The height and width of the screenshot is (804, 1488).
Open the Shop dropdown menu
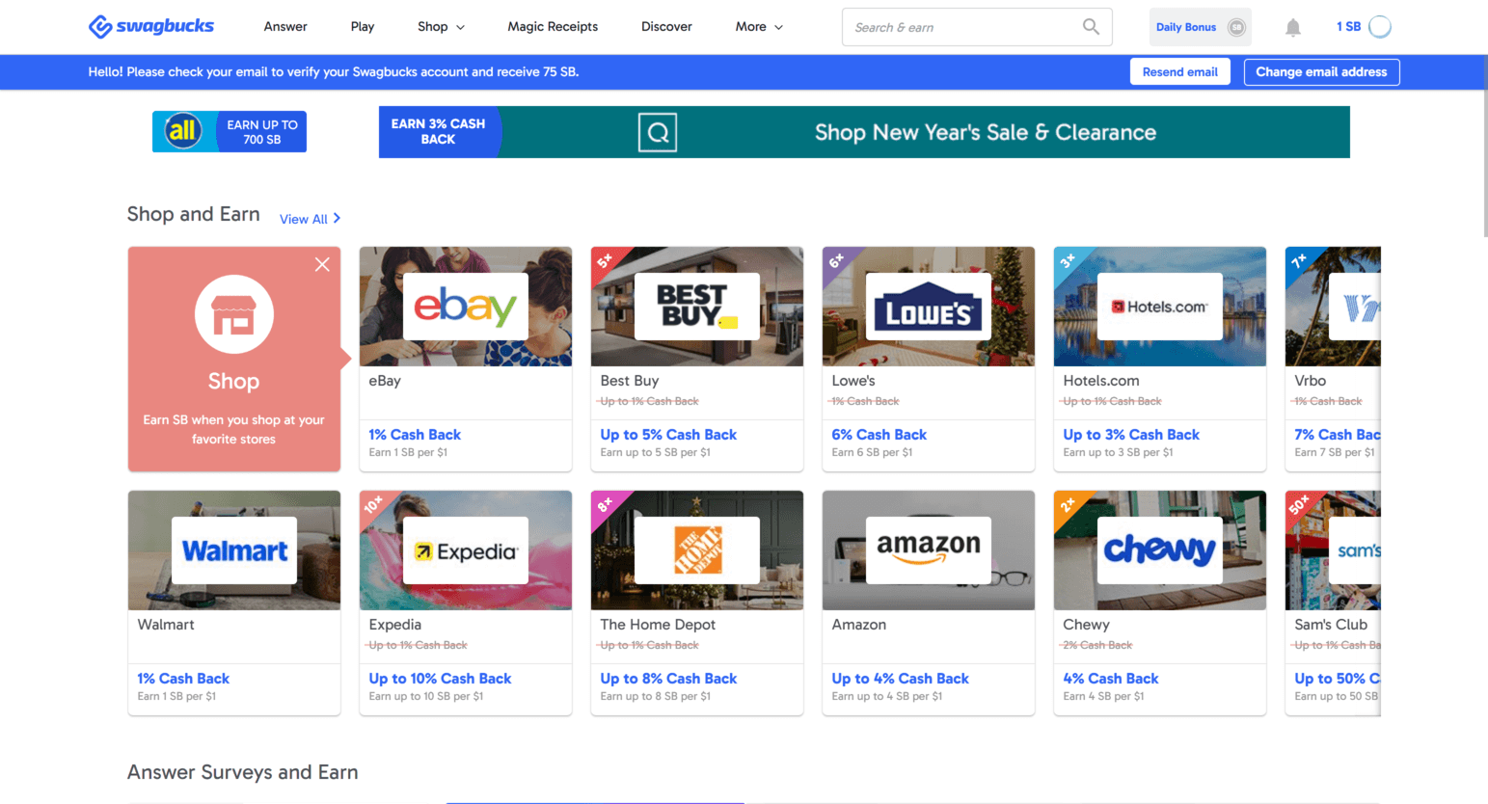(440, 26)
